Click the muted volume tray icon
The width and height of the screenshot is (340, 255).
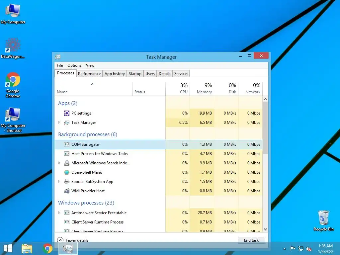pos(309,249)
